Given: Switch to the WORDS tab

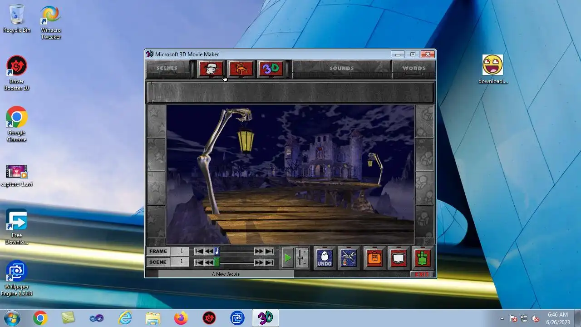Looking at the screenshot, I should pyautogui.click(x=414, y=69).
